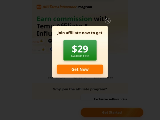Click the orange Get Now button
Screen dimensions: 160x120
[x=80, y=69]
